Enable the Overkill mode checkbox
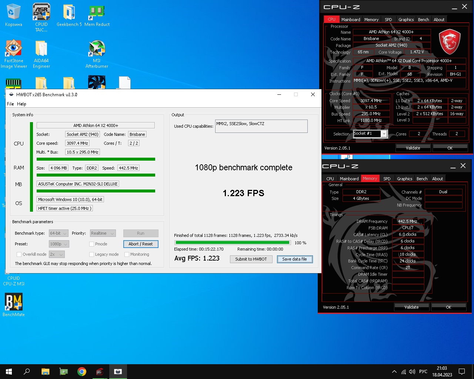Viewport: 474px width, 379px height. 19,254
